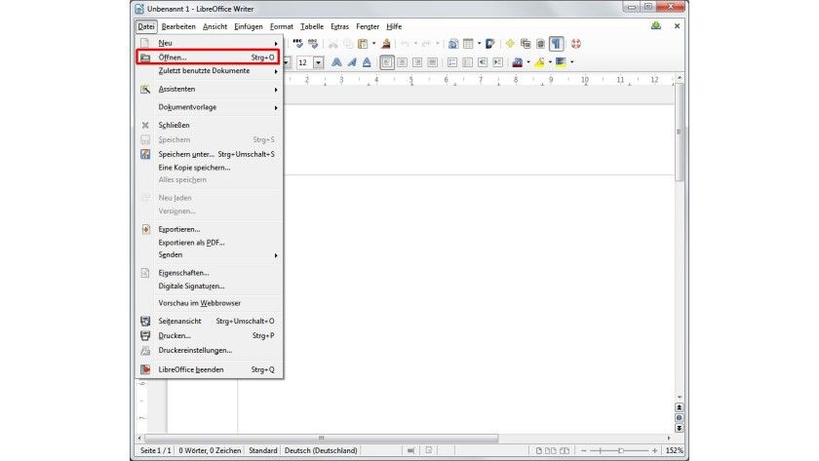Expand Zuletzt benutzte Dokumente submenu
The height and width of the screenshot is (461, 819).
point(209,71)
